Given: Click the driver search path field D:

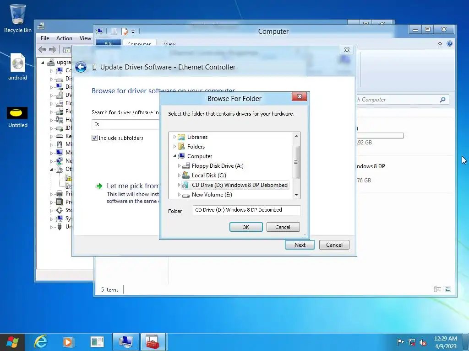Looking at the screenshot, I should pyautogui.click(x=125, y=124).
